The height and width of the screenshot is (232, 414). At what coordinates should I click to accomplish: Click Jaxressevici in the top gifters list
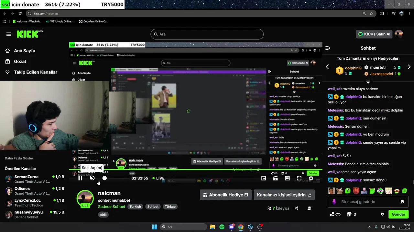click(x=381, y=74)
